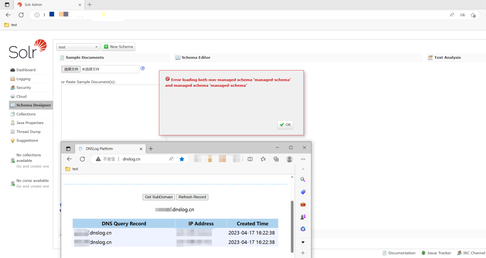The image size is (486, 258).
Task: Click the Java Properties icon
Action: (x=13, y=123)
